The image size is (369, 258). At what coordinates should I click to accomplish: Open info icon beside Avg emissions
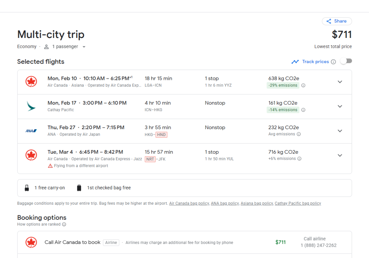click(299, 134)
